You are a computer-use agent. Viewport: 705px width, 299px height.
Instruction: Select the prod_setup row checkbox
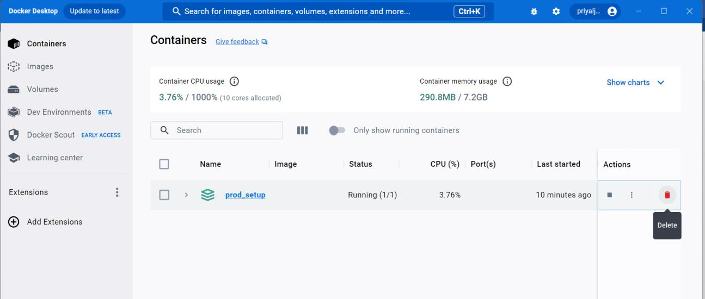[164, 195]
